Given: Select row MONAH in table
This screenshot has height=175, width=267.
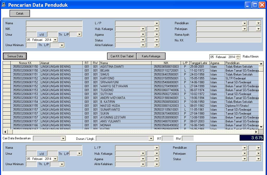Looking at the screenshot, I should [x=131, y=125].
